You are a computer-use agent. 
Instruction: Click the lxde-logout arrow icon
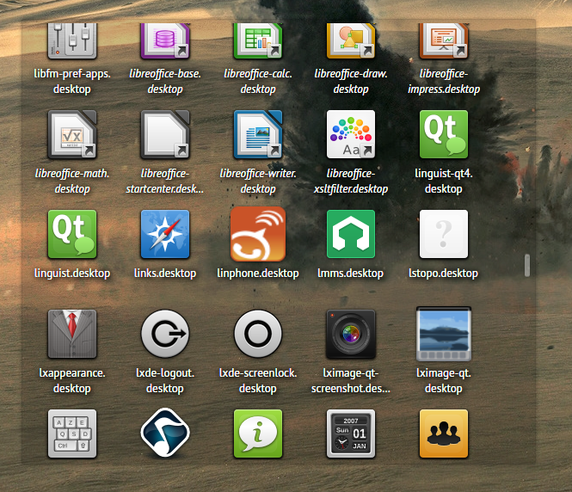pos(165,334)
